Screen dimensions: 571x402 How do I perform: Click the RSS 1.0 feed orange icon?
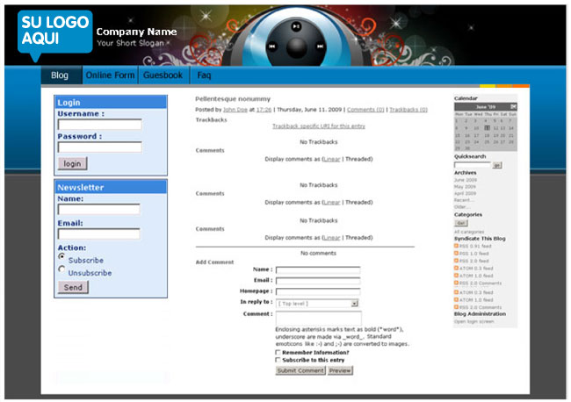(x=456, y=253)
